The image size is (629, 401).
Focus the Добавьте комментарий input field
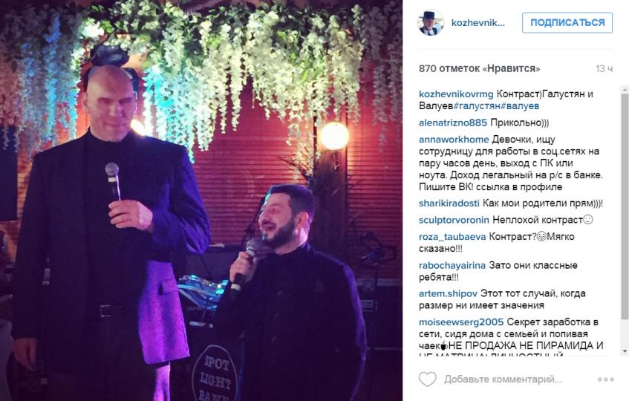503,379
